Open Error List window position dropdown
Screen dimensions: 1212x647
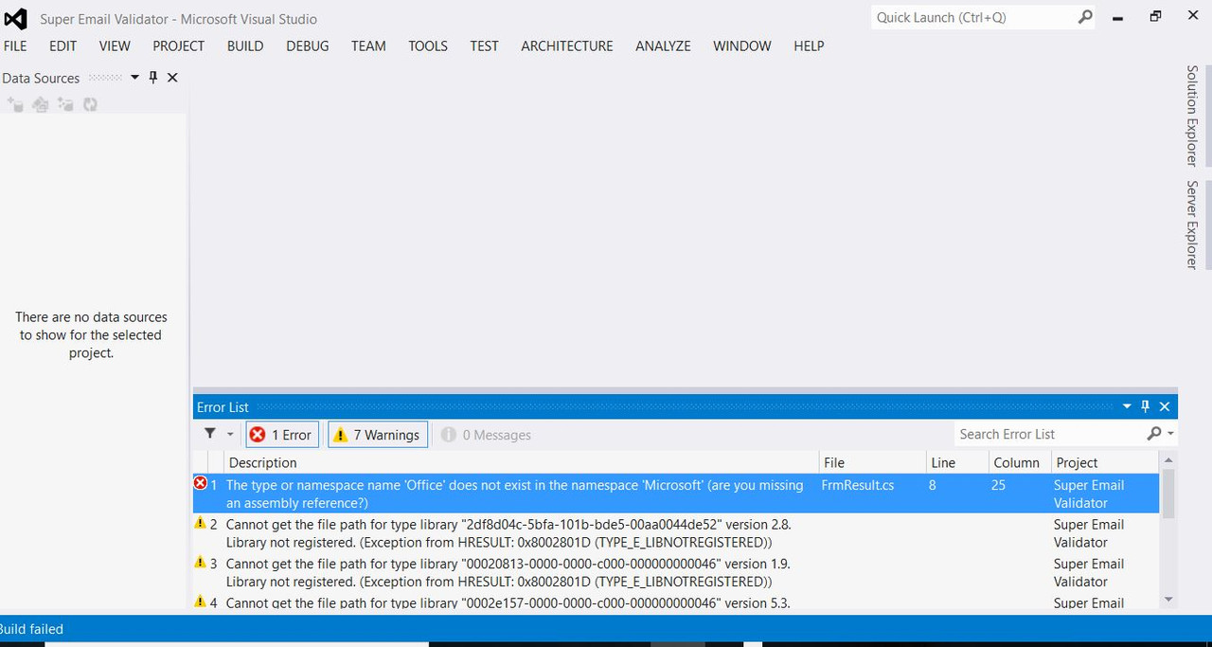(1127, 406)
